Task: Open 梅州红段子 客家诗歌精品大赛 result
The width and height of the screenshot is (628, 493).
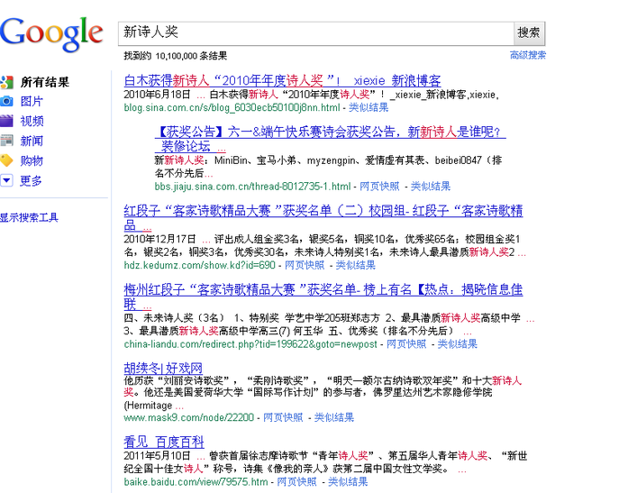Action: [x=323, y=297]
